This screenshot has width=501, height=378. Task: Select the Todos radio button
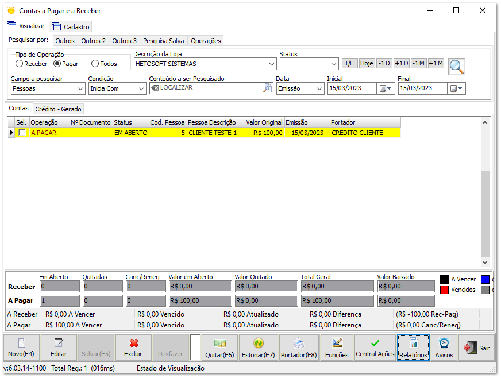pyautogui.click(x=95, y=64)
